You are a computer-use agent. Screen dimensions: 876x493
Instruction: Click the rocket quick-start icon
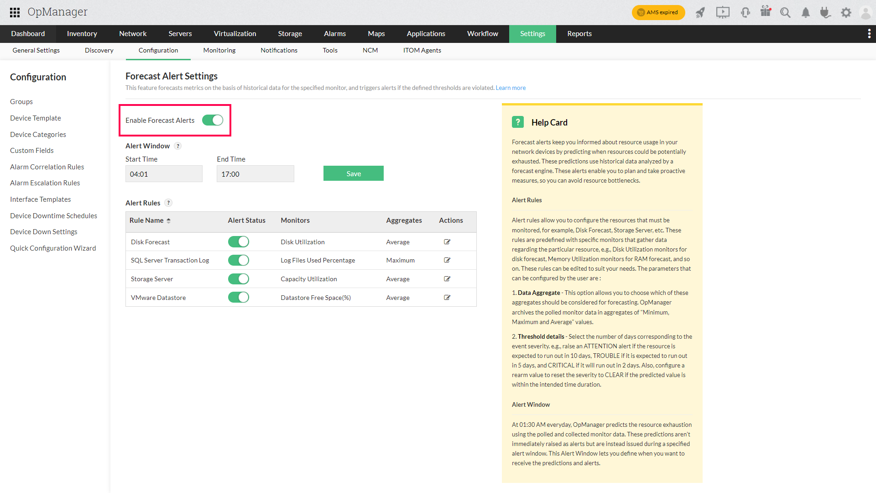tap(700, 12)
